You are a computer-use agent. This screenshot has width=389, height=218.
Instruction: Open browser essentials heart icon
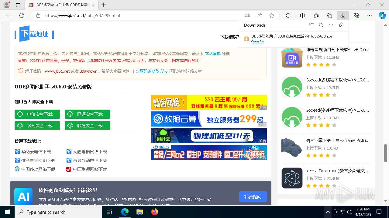(x=356, y=15)
